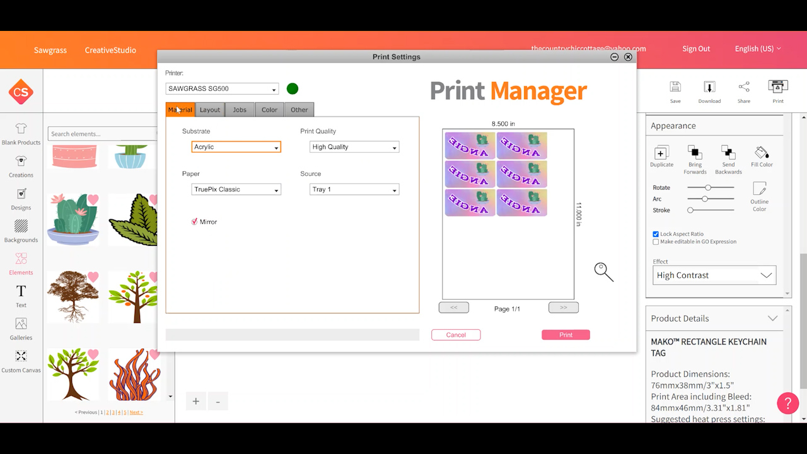Switch to the Layout tab
The image size is (807, 454).
[x=210, y=110]
